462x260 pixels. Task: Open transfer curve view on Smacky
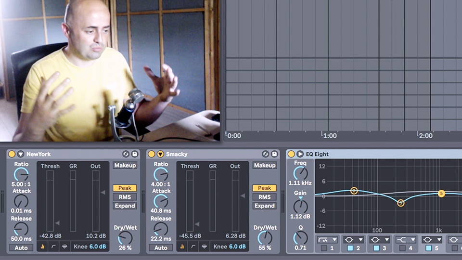193,247
